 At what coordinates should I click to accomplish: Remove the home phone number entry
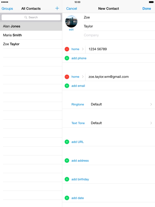click(67, 49)
